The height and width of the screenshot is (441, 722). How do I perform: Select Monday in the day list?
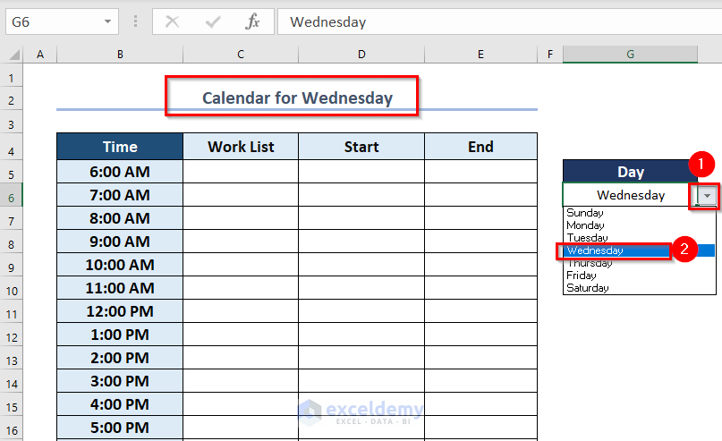coord(586,225)
